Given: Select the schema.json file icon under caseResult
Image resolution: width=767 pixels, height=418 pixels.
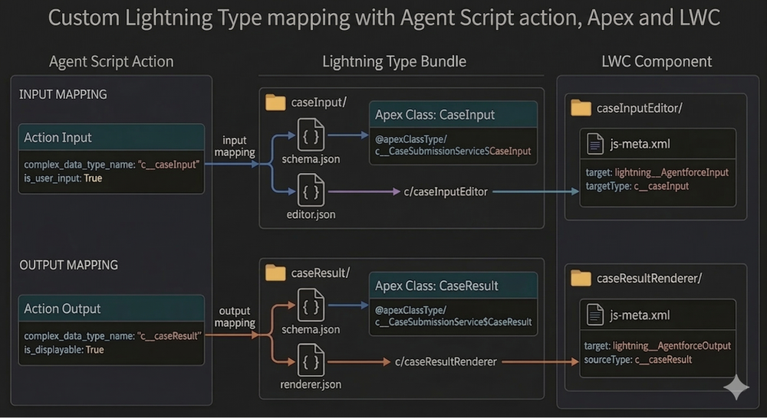Looking at the screenshot, I should point(311,305).
